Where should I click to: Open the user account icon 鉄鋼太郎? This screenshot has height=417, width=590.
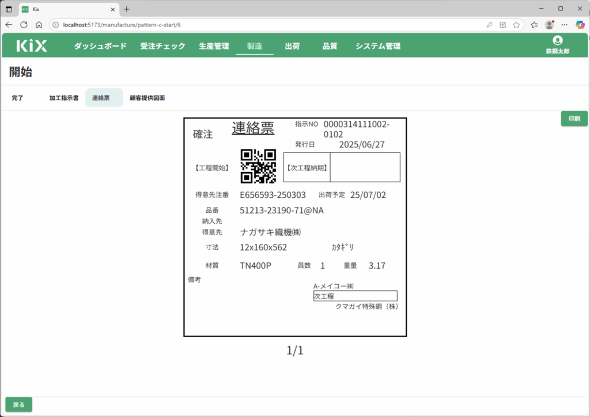coord(557,45)
